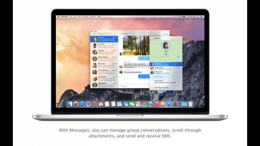260x146 pixels.
Task: Click the forest photo in conversation
Action: pos(136,46)
